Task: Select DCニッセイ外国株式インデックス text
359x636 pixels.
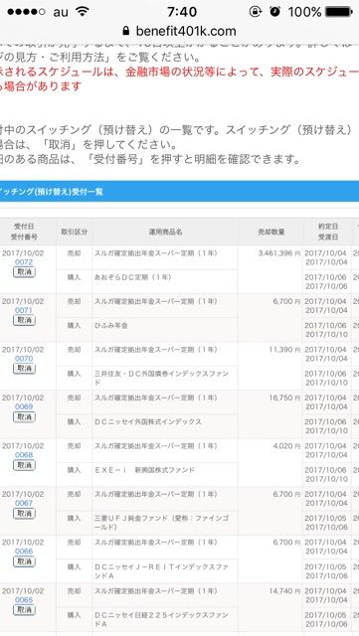Action: (148, 421)
